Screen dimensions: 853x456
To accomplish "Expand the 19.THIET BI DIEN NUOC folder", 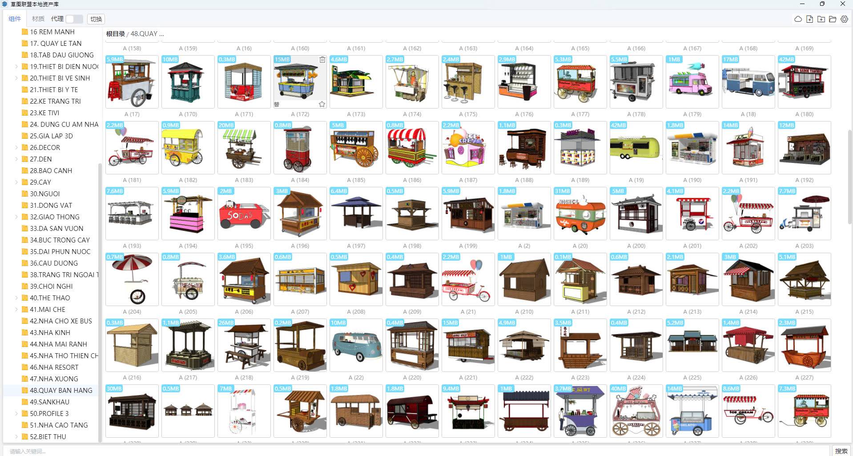I will [x=16, y=67].
